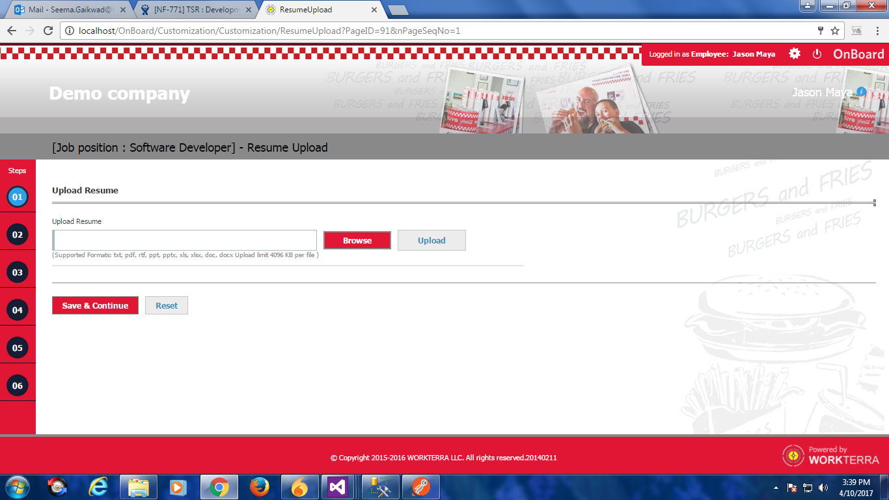The height and width of the screenshot is (500, 889).
Task: Click the saved password key icon
Action: [821, 31]
